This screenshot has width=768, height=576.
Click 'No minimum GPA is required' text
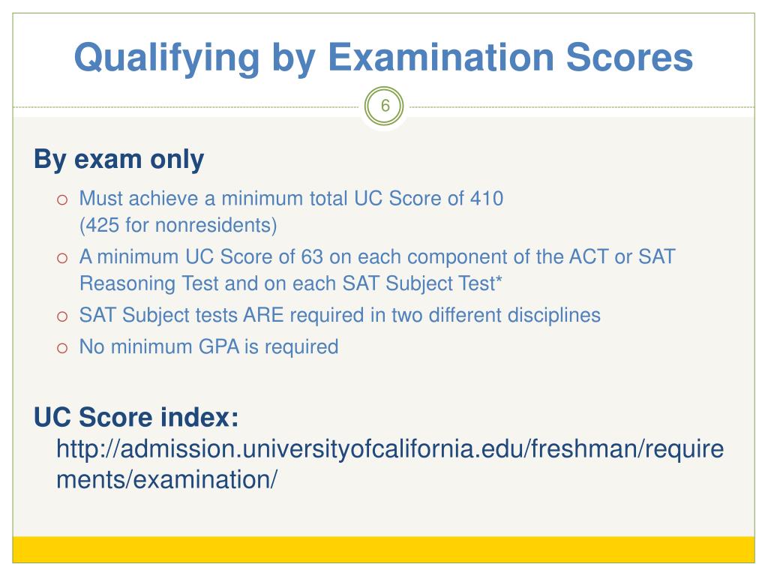click(x=208, y=346)
